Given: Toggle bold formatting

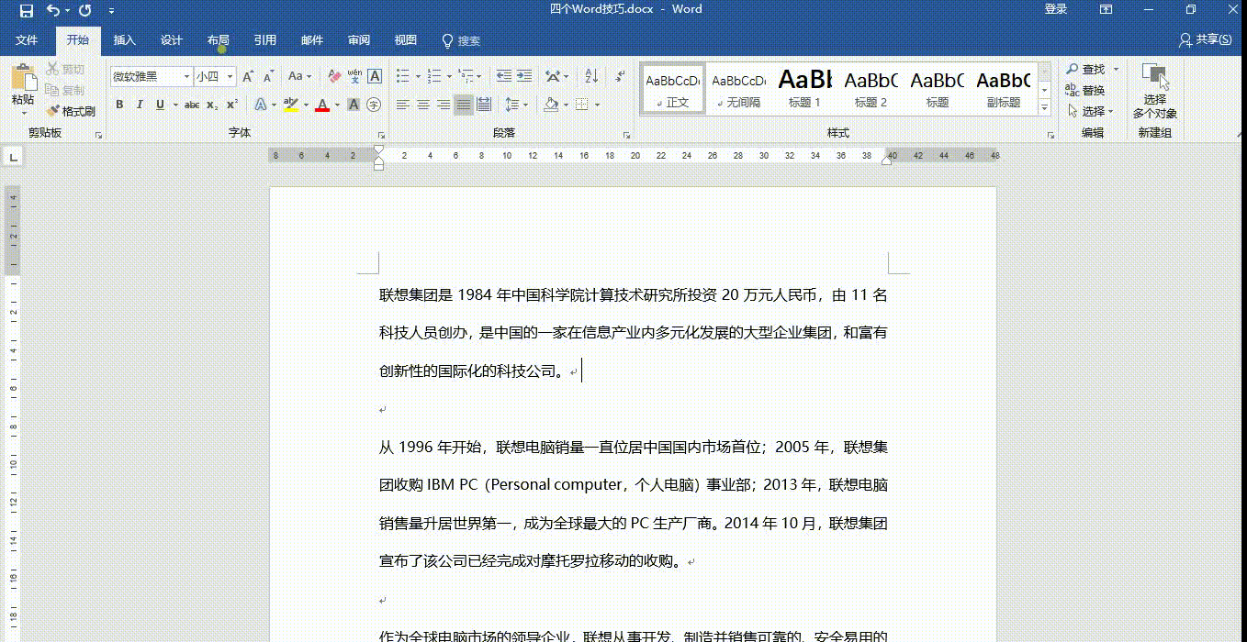Looking at the screenshot, I should click(x=119, y=105).
